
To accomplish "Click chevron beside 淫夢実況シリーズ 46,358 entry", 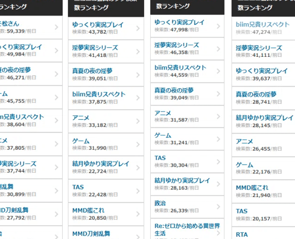I will 218,49.
